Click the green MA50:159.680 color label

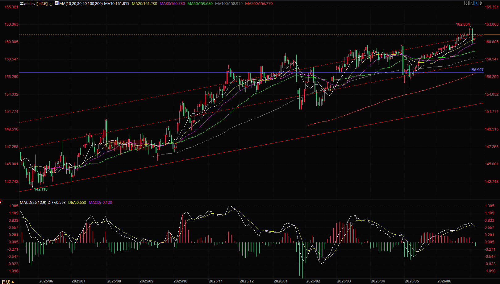[x=200, y=4]
